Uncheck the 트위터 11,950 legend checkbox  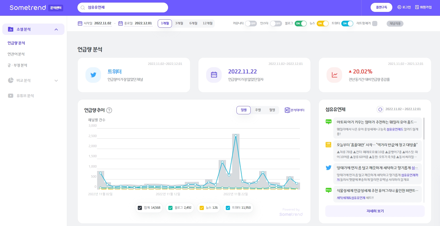click(228, 208)
